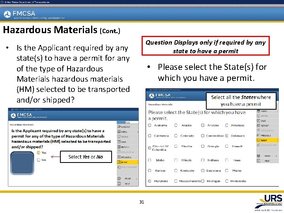284x213 pixels.
Task: Check the California checkbox
Action: click(x=149, y=136)
